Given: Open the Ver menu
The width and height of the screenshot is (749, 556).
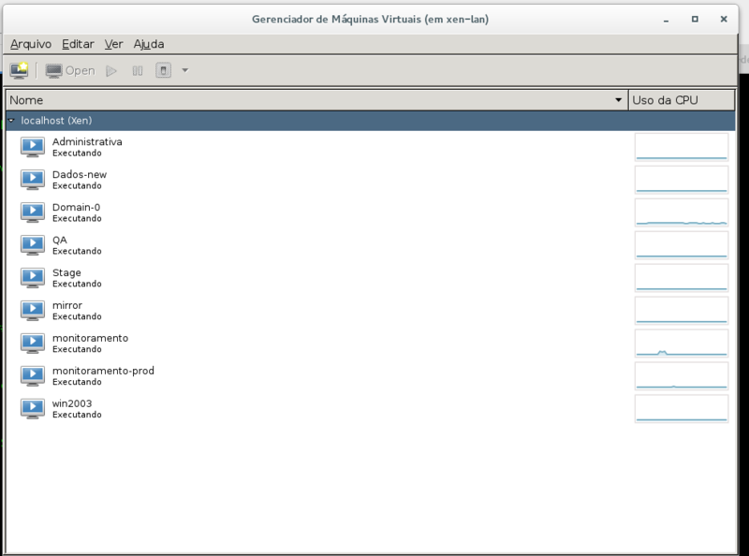Looking at the screenshot, I should [113, 44].
